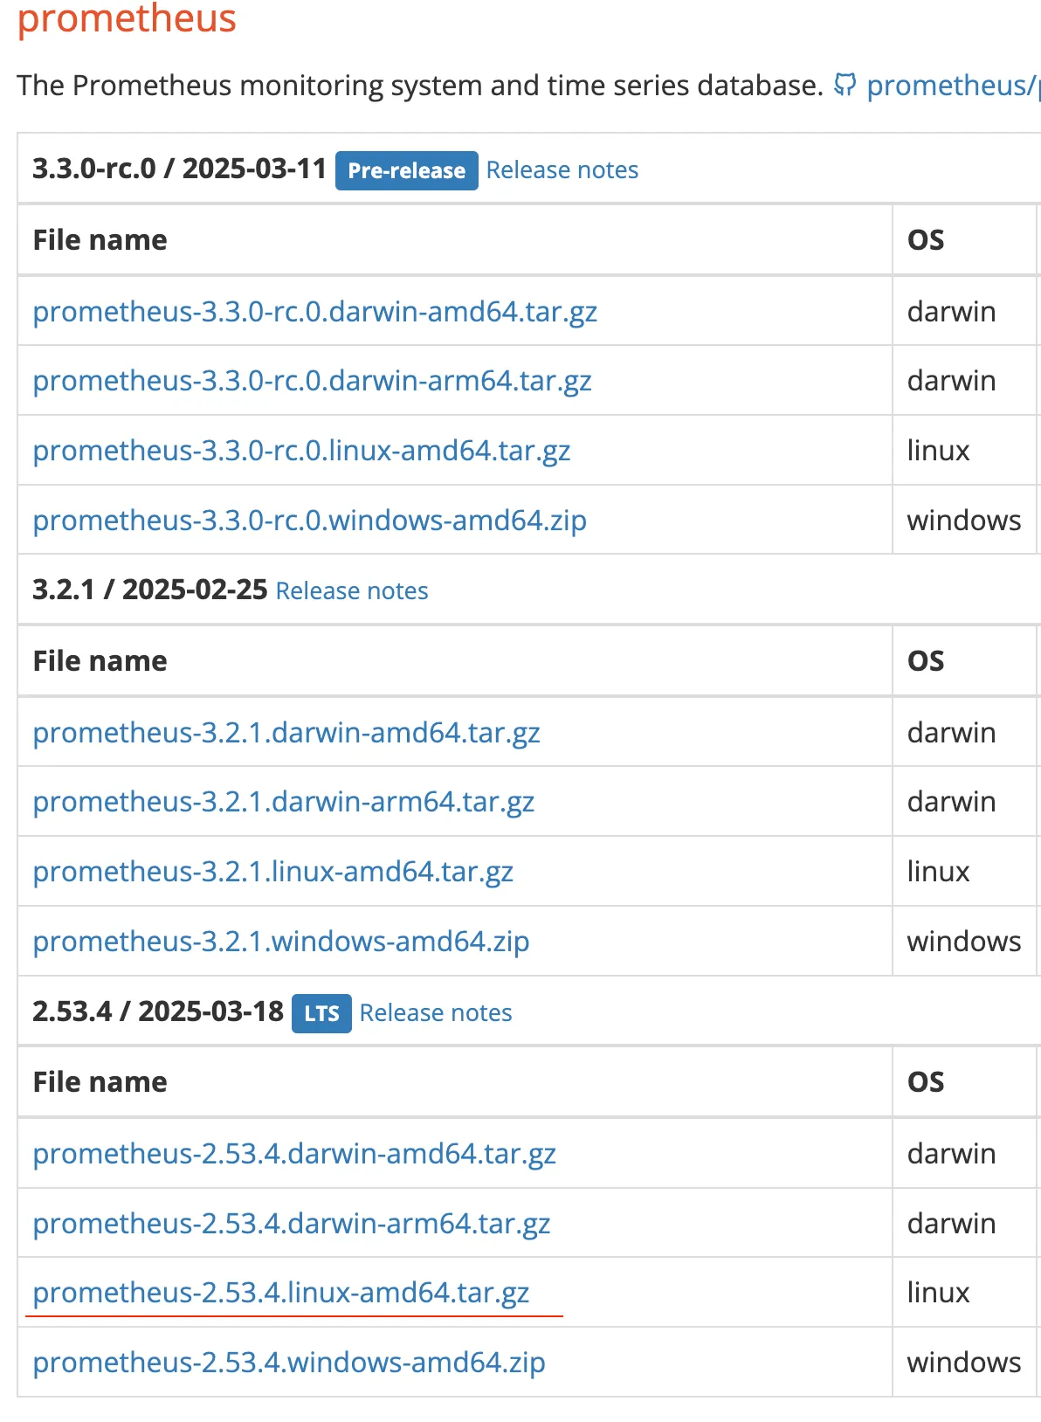The height and width of the screenshot is (1422, 1041).
Task: Download prometheus-3.3.0-rc.0.linux-amd64.tar.gz
Action: point(302,451)
